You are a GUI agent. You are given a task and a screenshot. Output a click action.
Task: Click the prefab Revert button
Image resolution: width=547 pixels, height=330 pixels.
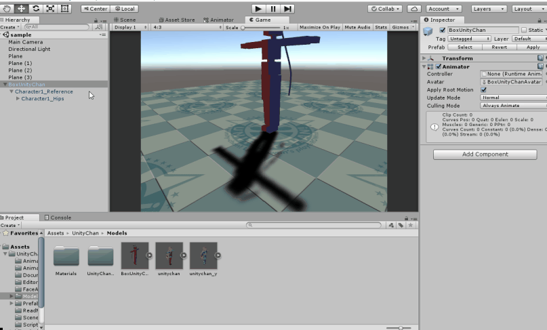499,47
